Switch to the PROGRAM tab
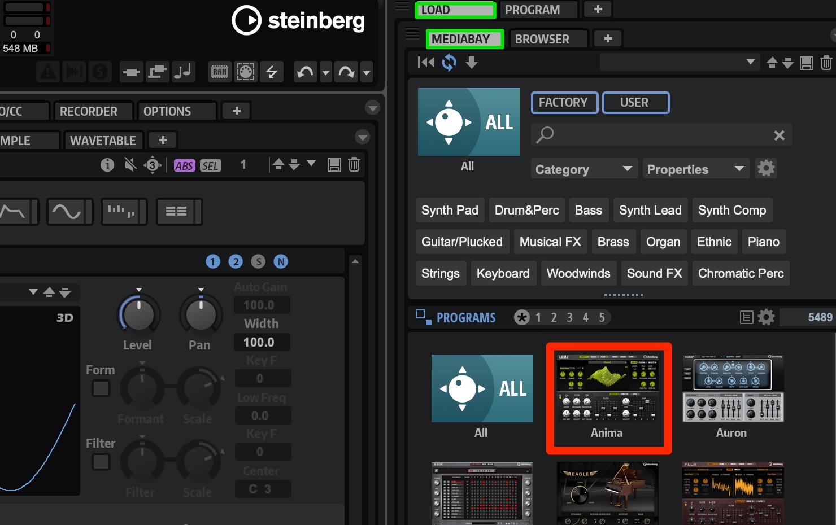 [x=538, y=10]
